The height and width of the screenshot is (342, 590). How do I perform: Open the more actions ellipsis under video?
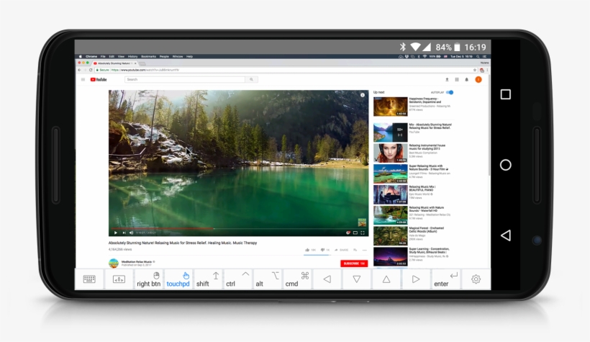364,250
